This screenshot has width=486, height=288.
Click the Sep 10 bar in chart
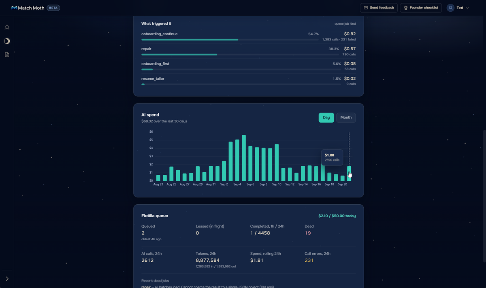pyautogui.click(x=277, y=163)
